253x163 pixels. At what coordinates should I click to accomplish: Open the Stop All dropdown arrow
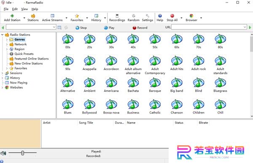[x=181, y=18]
